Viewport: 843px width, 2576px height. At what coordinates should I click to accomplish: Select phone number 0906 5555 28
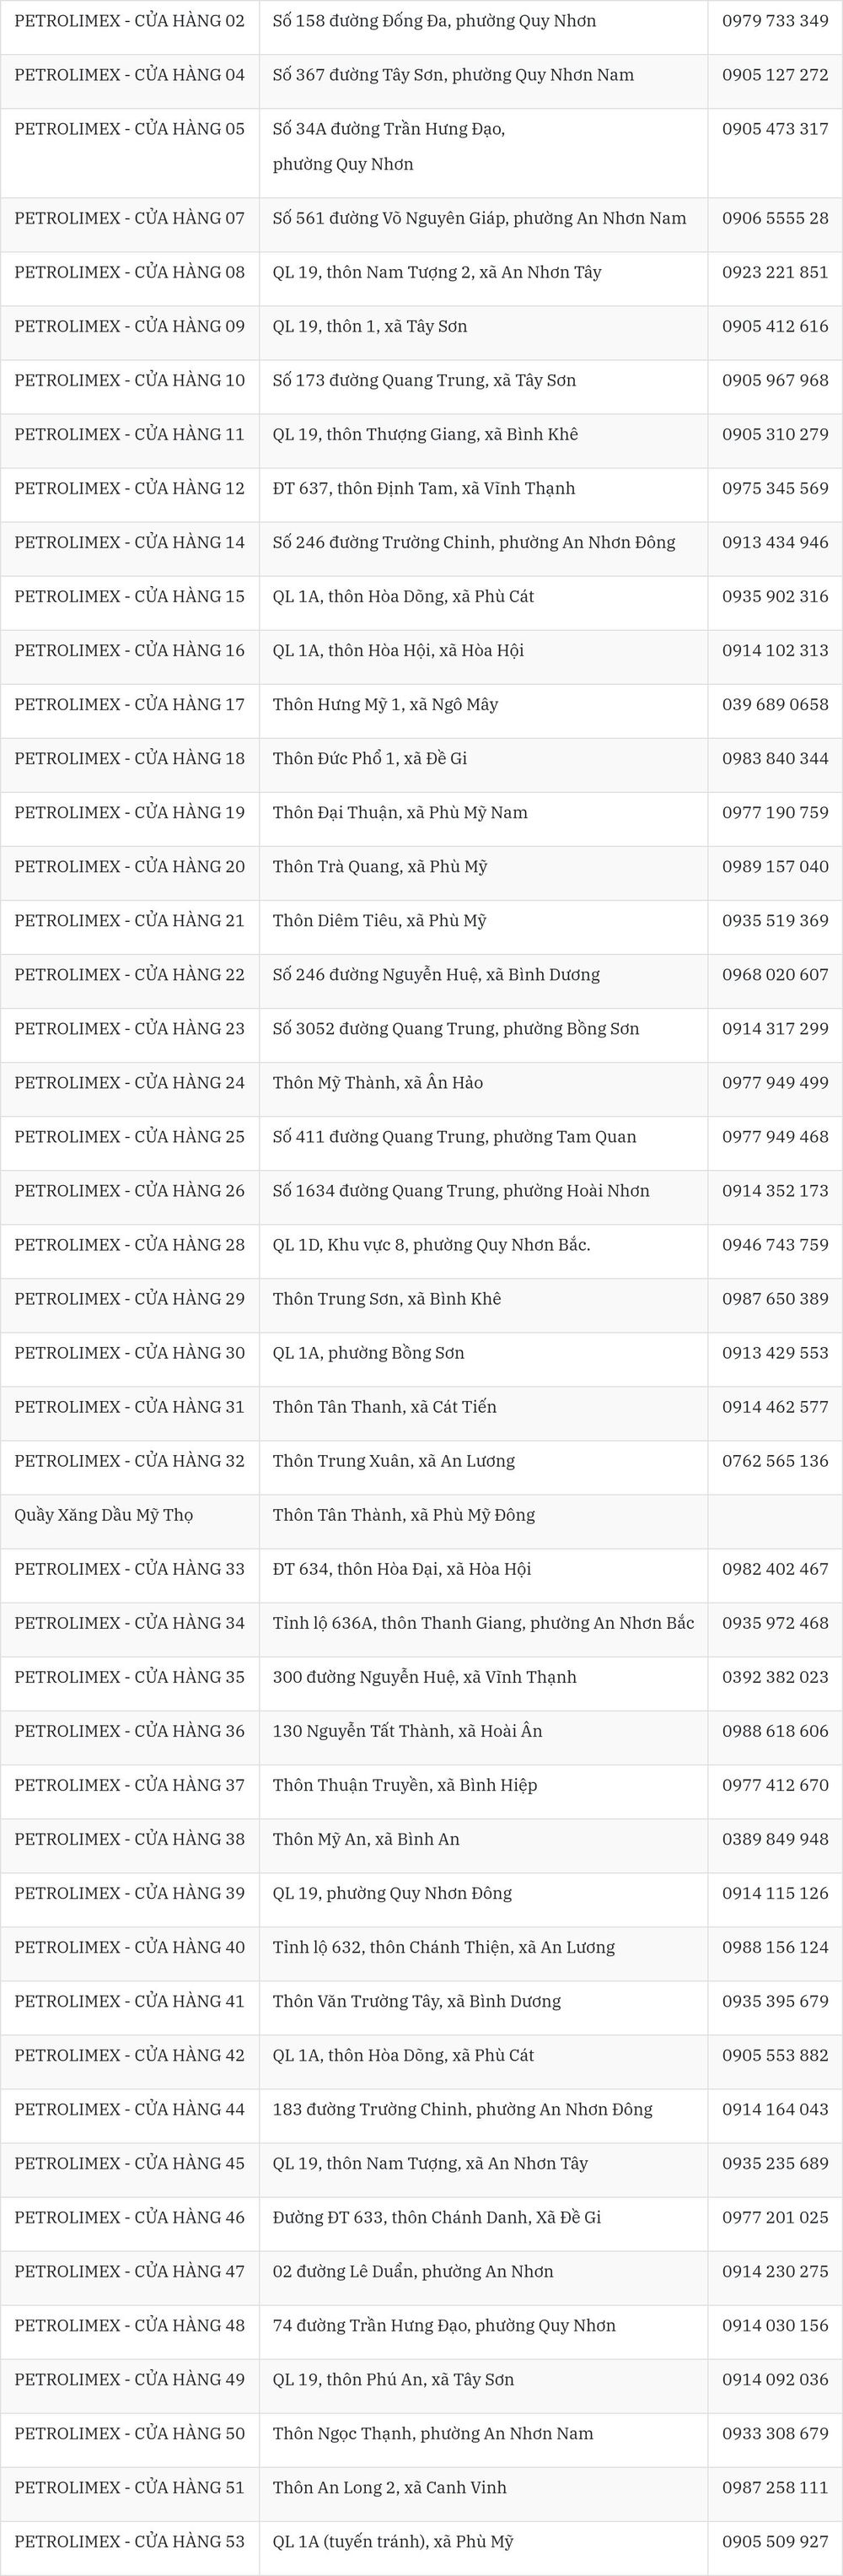pyautogui.click(x=775, y=218)
